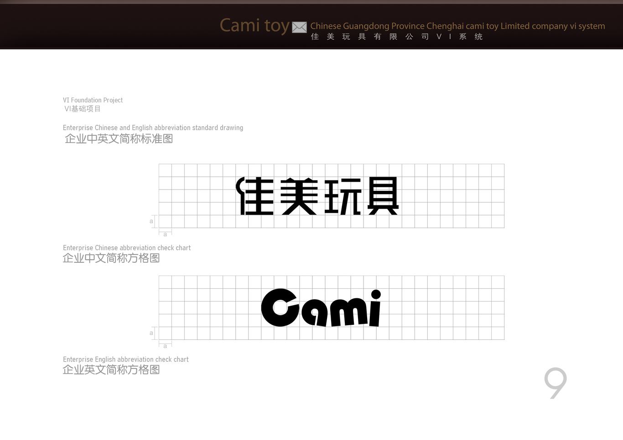
Task: Click the "Cami toy" header title
Action: 254,26
